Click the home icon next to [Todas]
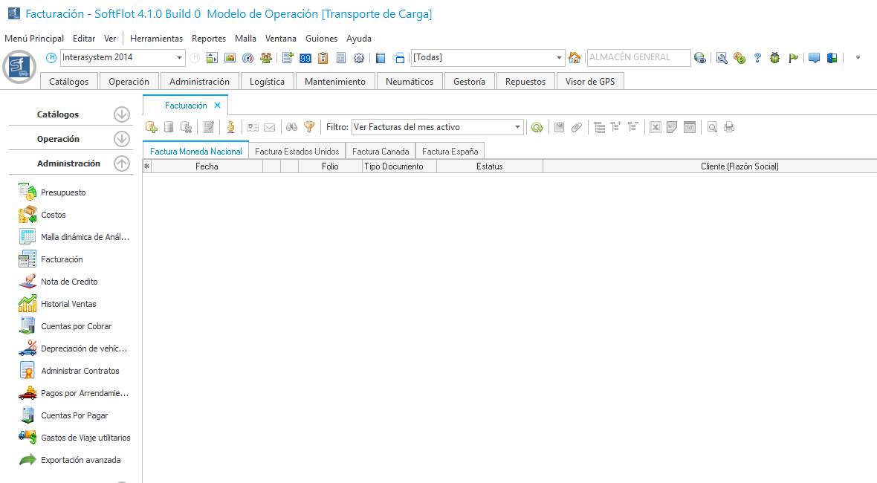Viewport: 877px width, 483px height. 575,57
